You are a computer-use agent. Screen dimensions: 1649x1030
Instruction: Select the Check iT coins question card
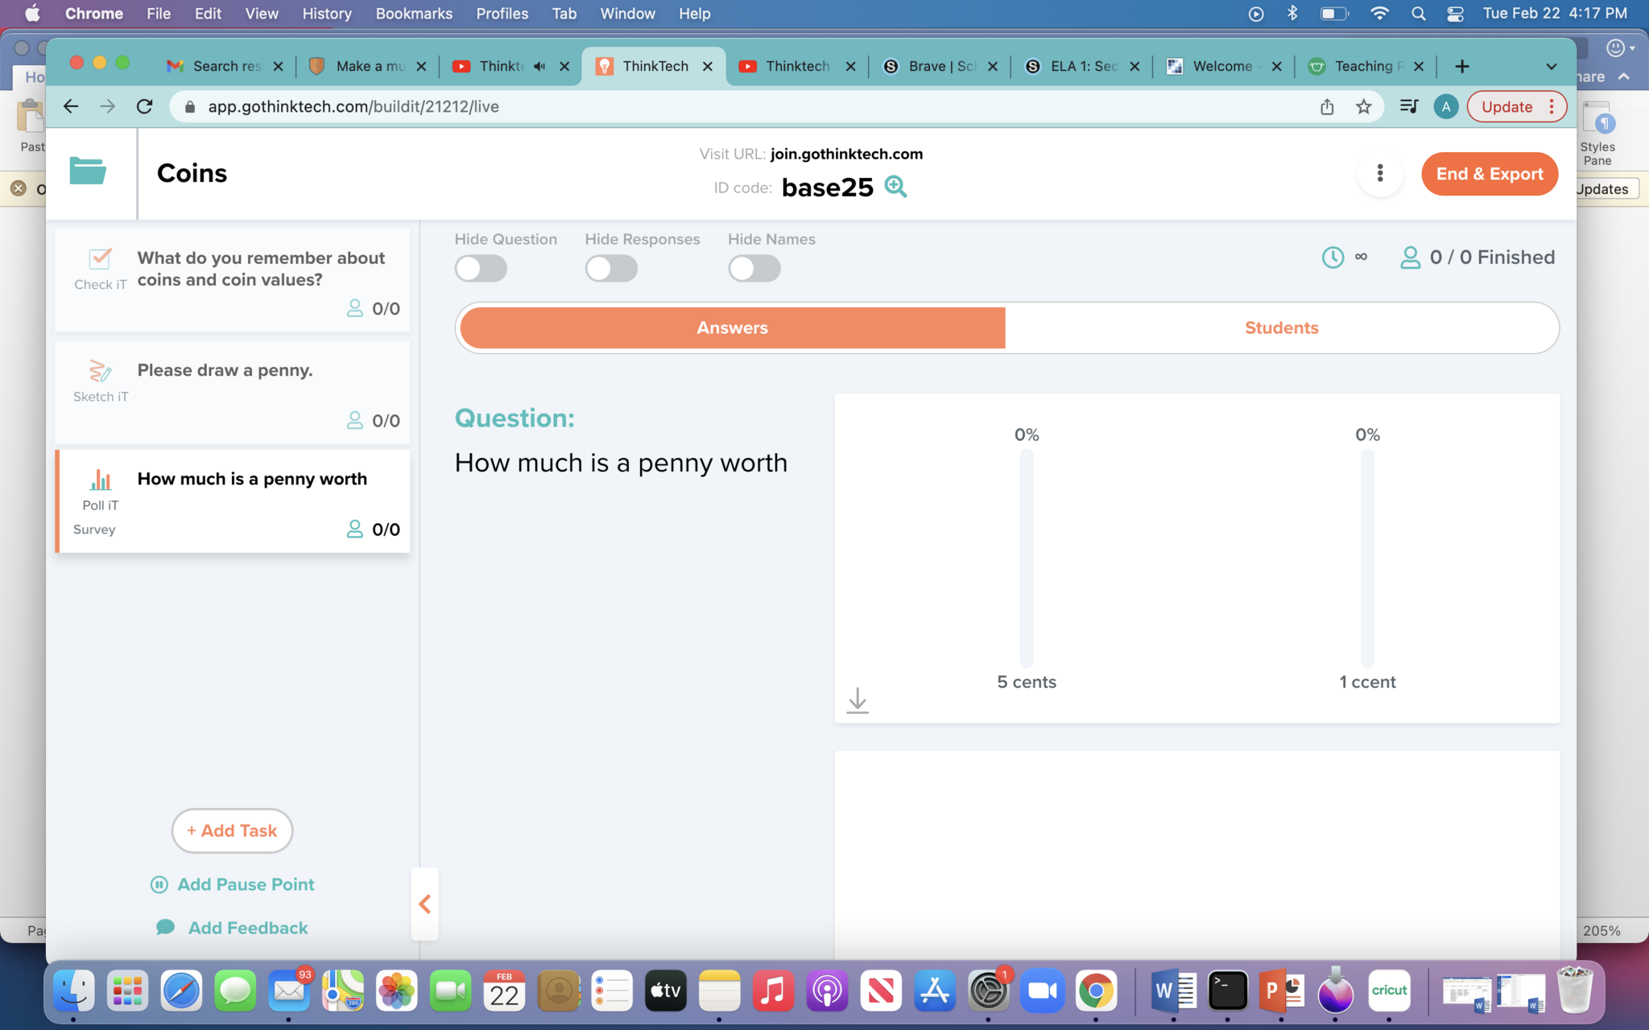tap(232, 280)
